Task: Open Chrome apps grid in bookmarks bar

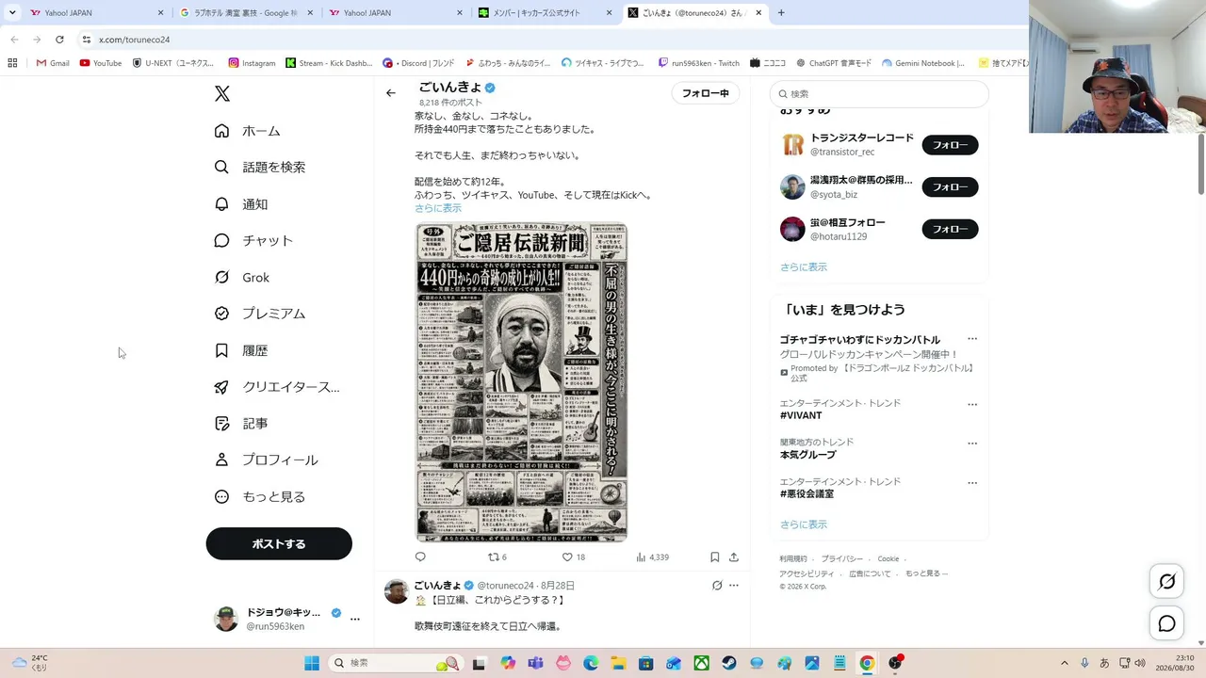Action: (x=12, y=63)
